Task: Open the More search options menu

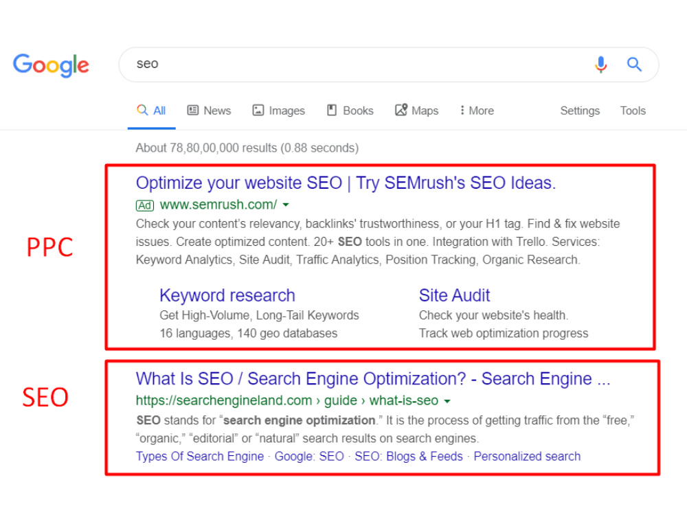Action: (477, 111)
